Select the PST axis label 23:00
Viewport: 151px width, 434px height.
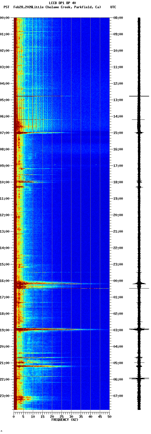click(4, 396)
